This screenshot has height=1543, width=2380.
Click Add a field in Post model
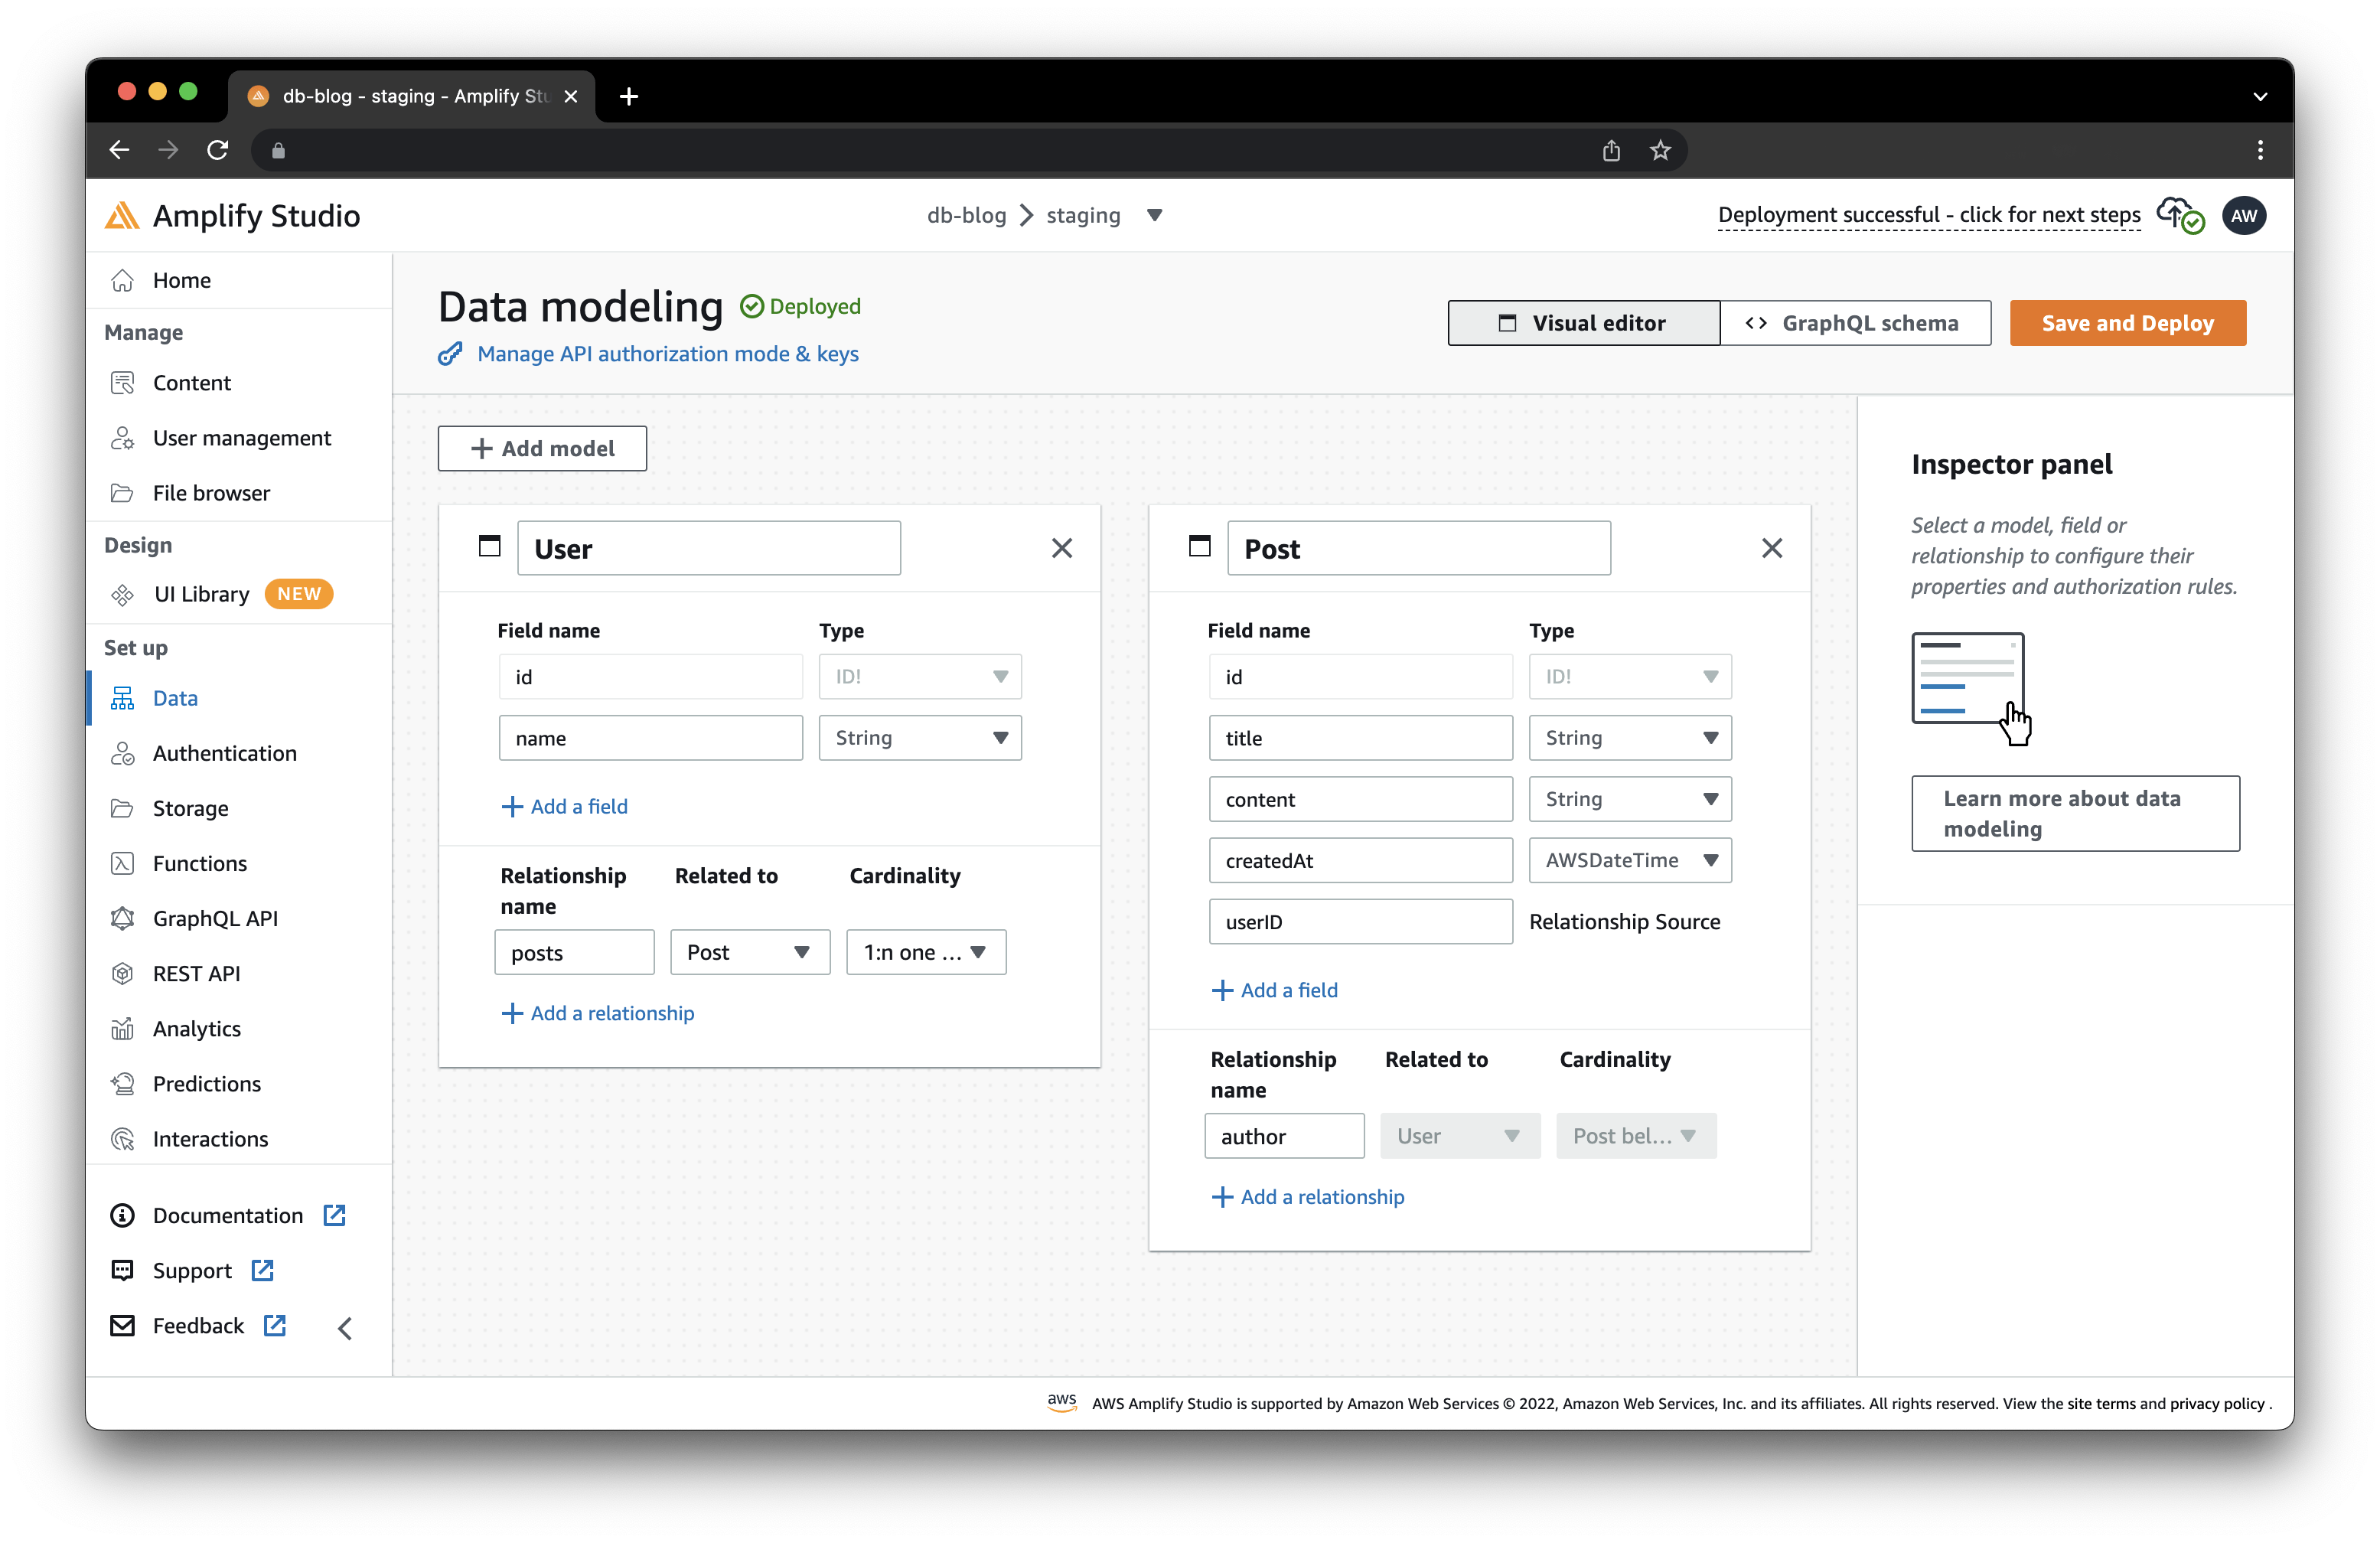pos(1273,990)
